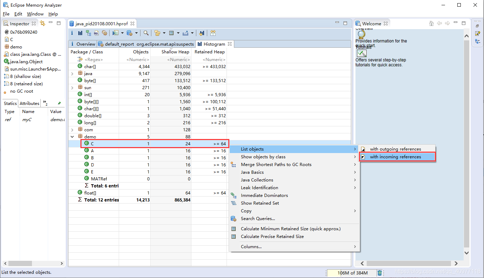Click Forward arrow in Welcome view

pyautogui.click(x=447, y=24)
